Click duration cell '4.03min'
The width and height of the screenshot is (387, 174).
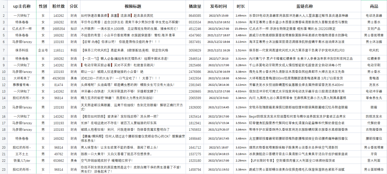tap(241, 91)
